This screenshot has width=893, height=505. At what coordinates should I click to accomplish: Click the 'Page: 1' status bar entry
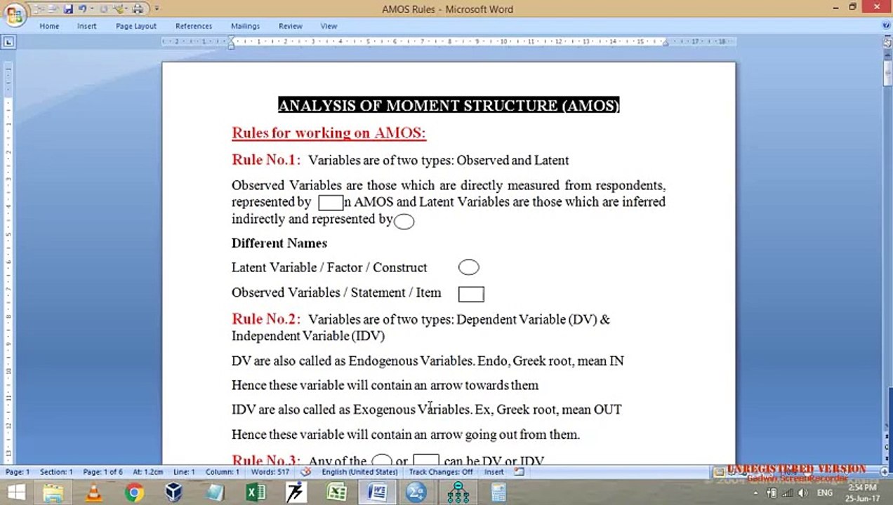coord(18,472)
